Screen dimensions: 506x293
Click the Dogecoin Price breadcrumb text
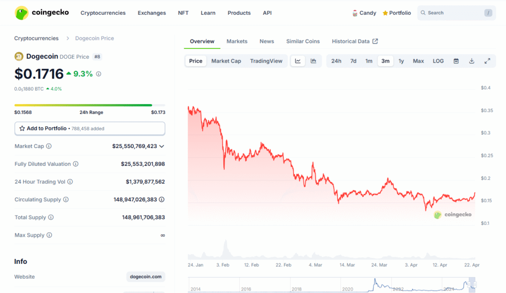94,38
